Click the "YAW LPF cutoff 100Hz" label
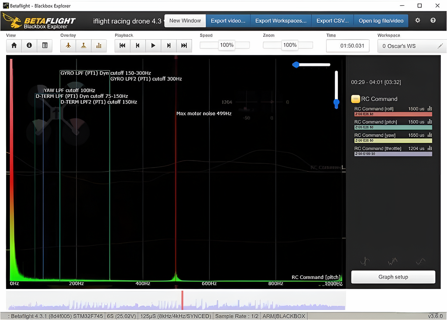447x320 pixels. coord(69,90)
